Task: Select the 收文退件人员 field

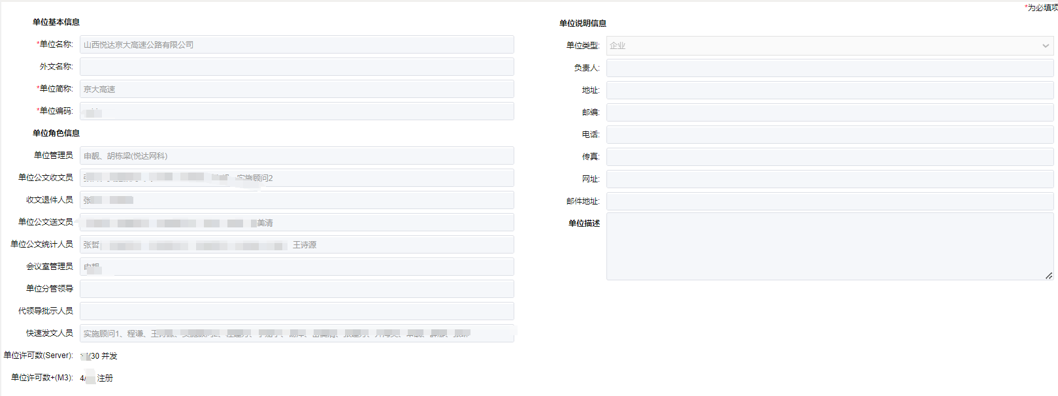Action: 297,200
